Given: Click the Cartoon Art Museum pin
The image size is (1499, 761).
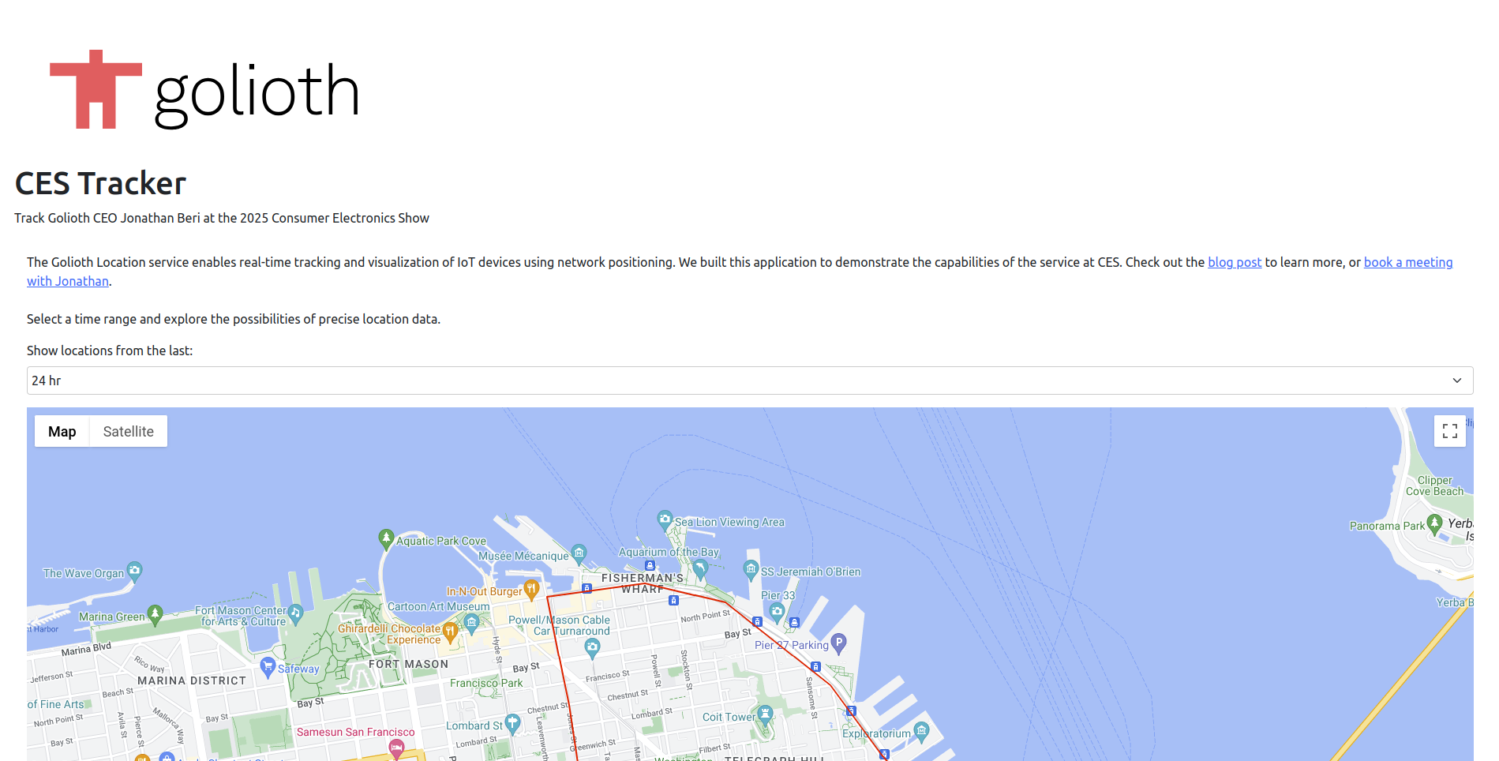Looking at the screenshot, I should pyautogui.click(x=472, y=624).
